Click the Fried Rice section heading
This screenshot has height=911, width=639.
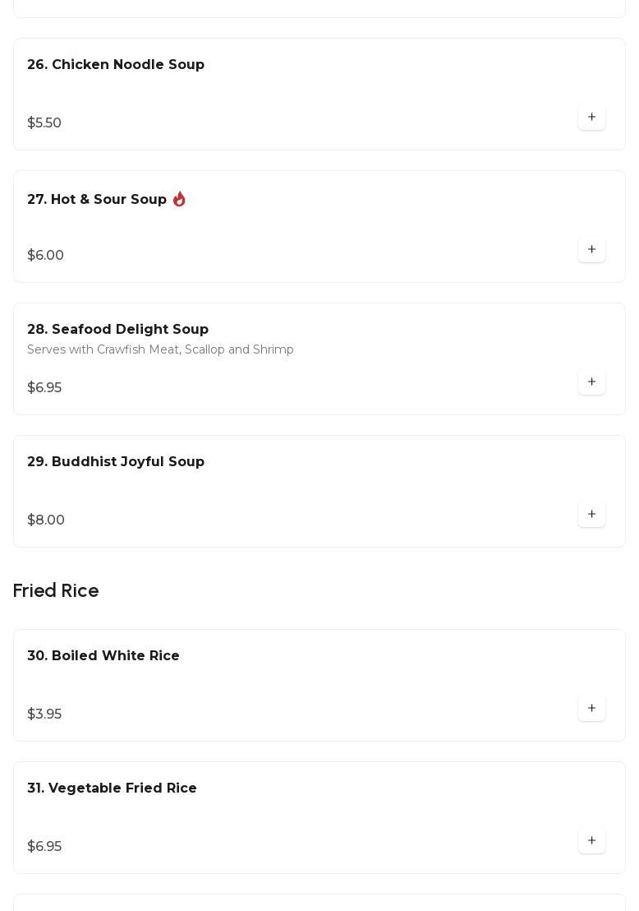pyautogui.click(x=56, y=591)
